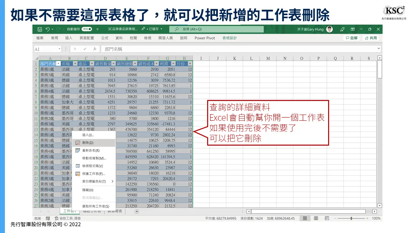Click the Save icon in title bar
Viewport: 415px width, 233px height.
tap(40, 29)
